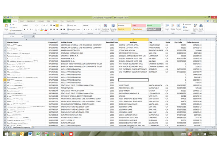
Task: Toggle bold formatting
Action: [24, 30]
